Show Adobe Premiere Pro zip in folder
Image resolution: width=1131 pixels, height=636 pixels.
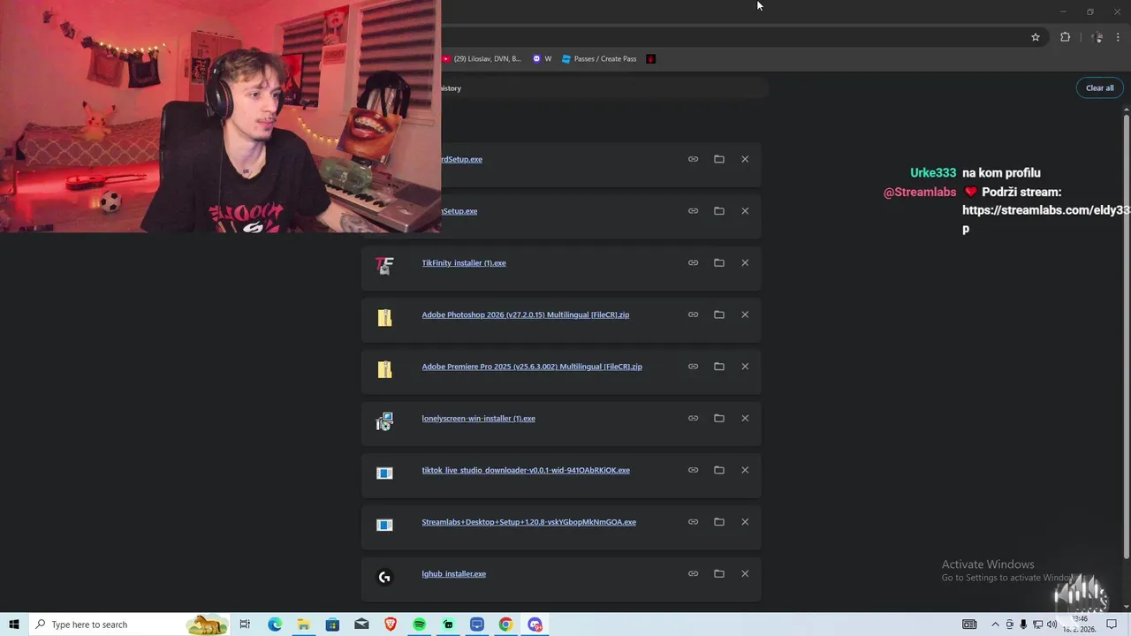click(x=718, y=367)
